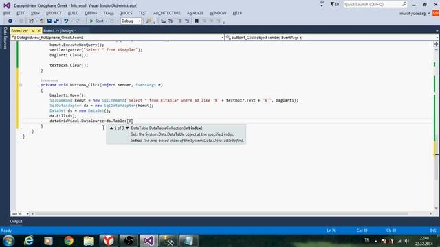Screen dimensions: 440x247
Task: Switch to the Form1.cs [Design] tab
Action: [60, 30]
